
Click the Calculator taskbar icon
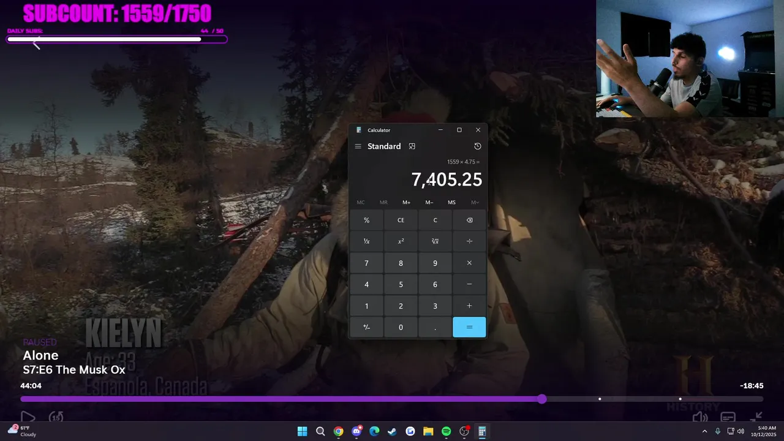tap(482, 431)
